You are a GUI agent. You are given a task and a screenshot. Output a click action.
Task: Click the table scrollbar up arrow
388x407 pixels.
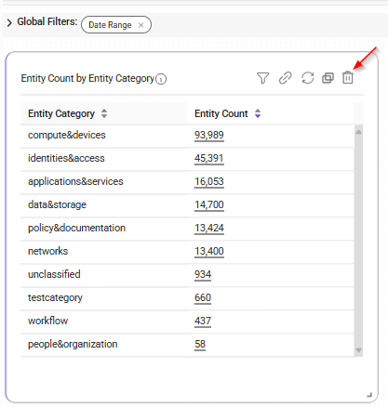click(358, 132)
